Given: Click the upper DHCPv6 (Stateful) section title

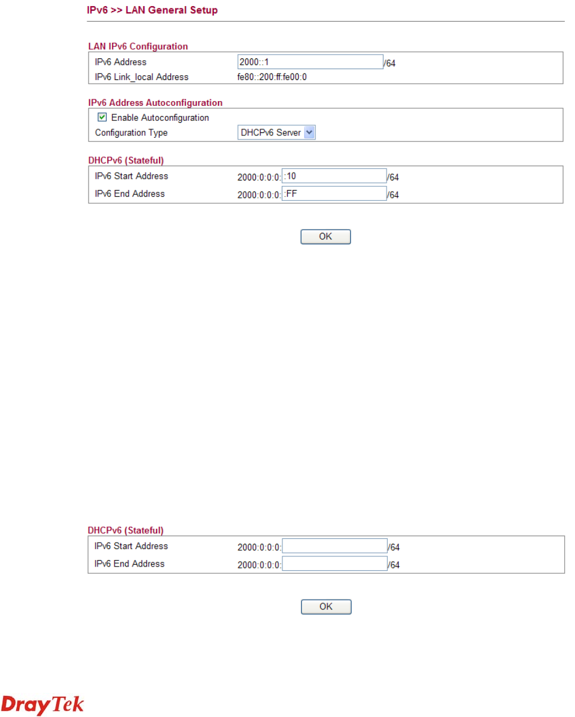Looking at the screenshot, I should point(126,161).
